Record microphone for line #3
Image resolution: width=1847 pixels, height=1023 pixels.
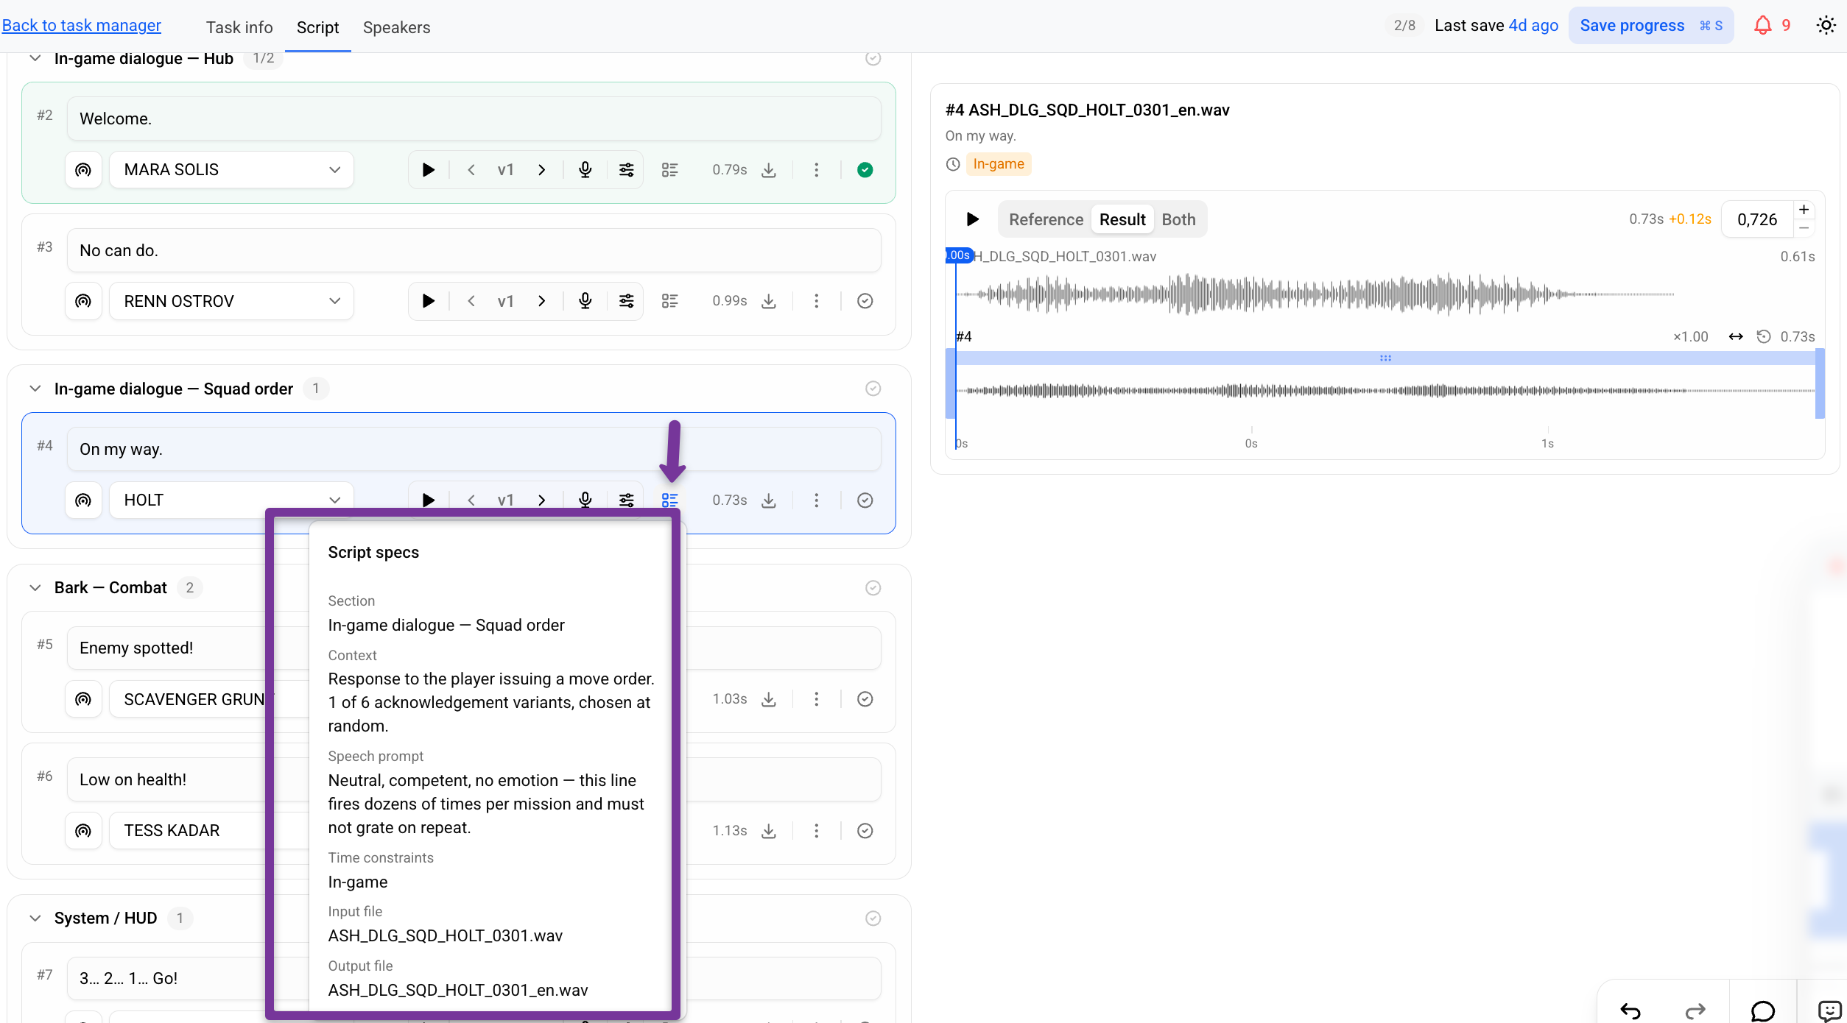(x=585, y=301)
